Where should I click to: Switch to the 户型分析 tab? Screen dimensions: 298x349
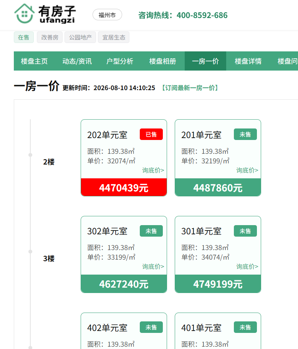[x=120, y=61]
